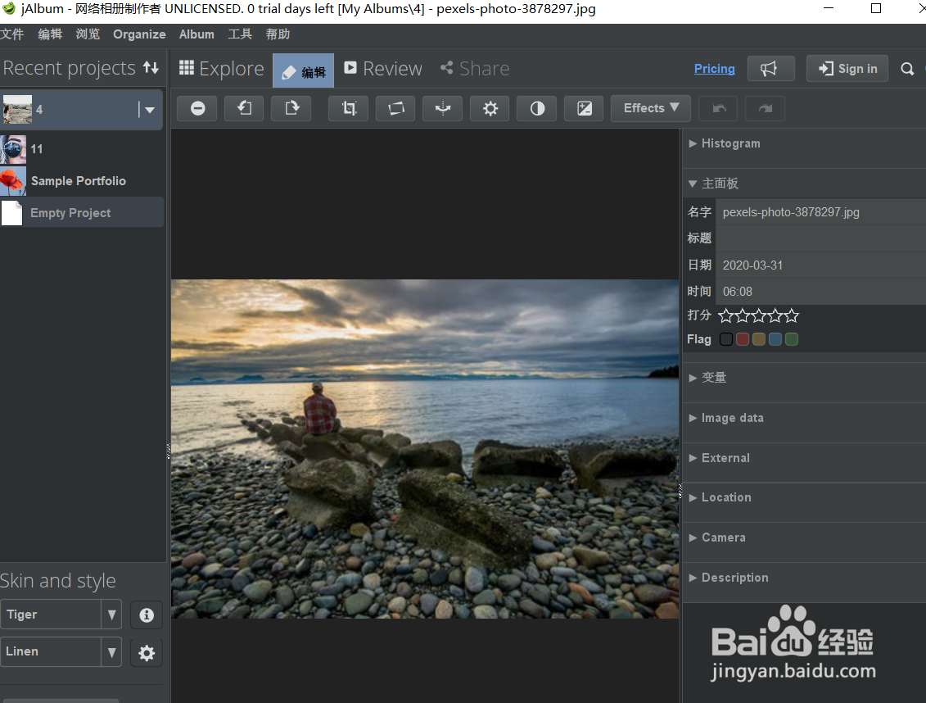Click the announcements megaphone icon
The height and width of the screenshot is (703, 926).
(x=770, y=69)
